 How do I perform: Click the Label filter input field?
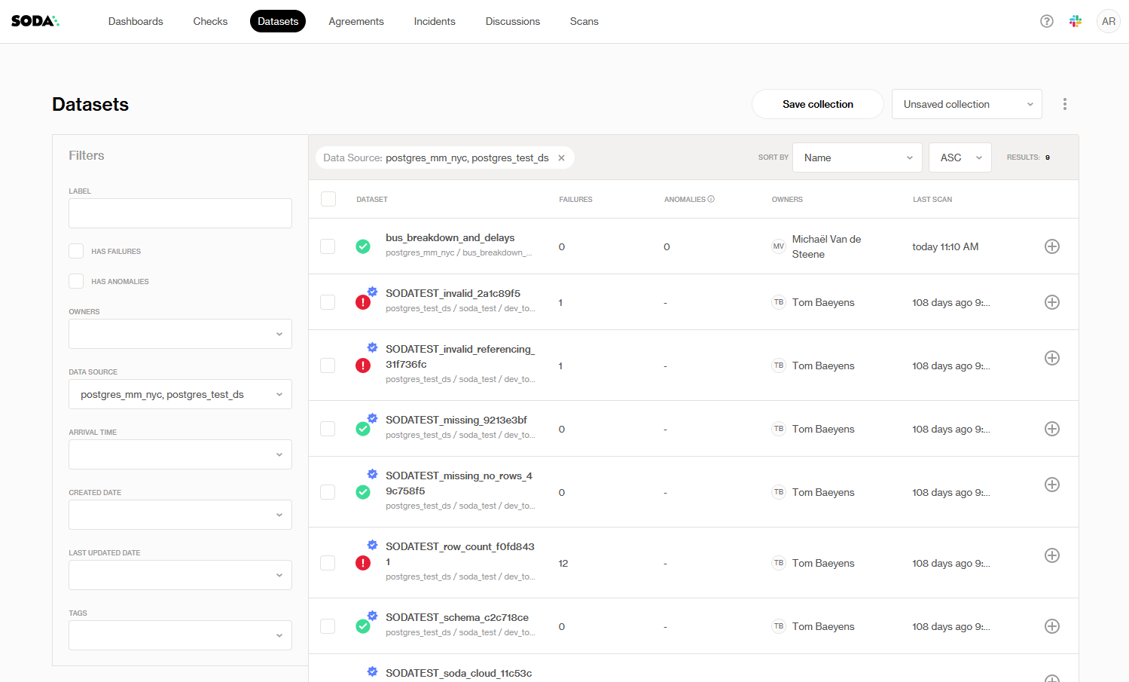(x=180, y=213)
